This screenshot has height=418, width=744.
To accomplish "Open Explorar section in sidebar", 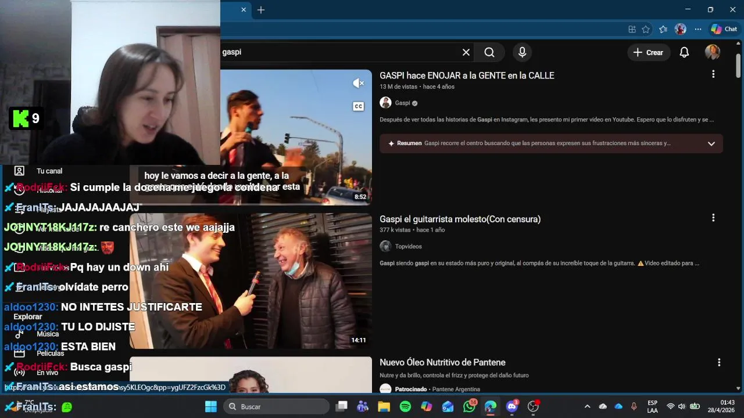I will 28,317.
